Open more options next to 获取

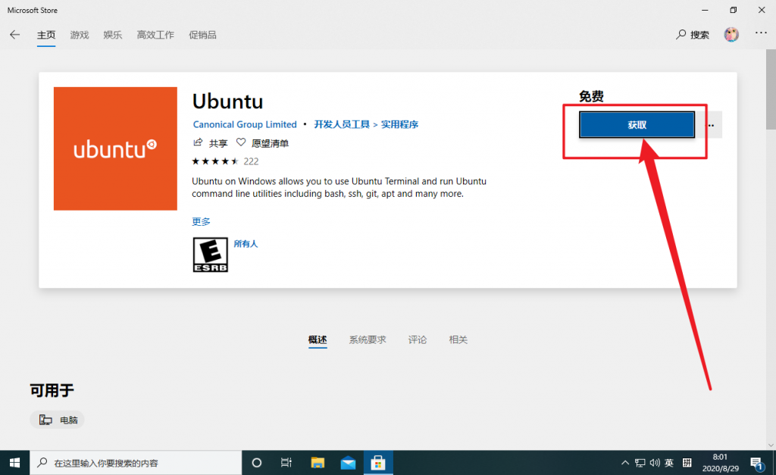tap(711, 125)
